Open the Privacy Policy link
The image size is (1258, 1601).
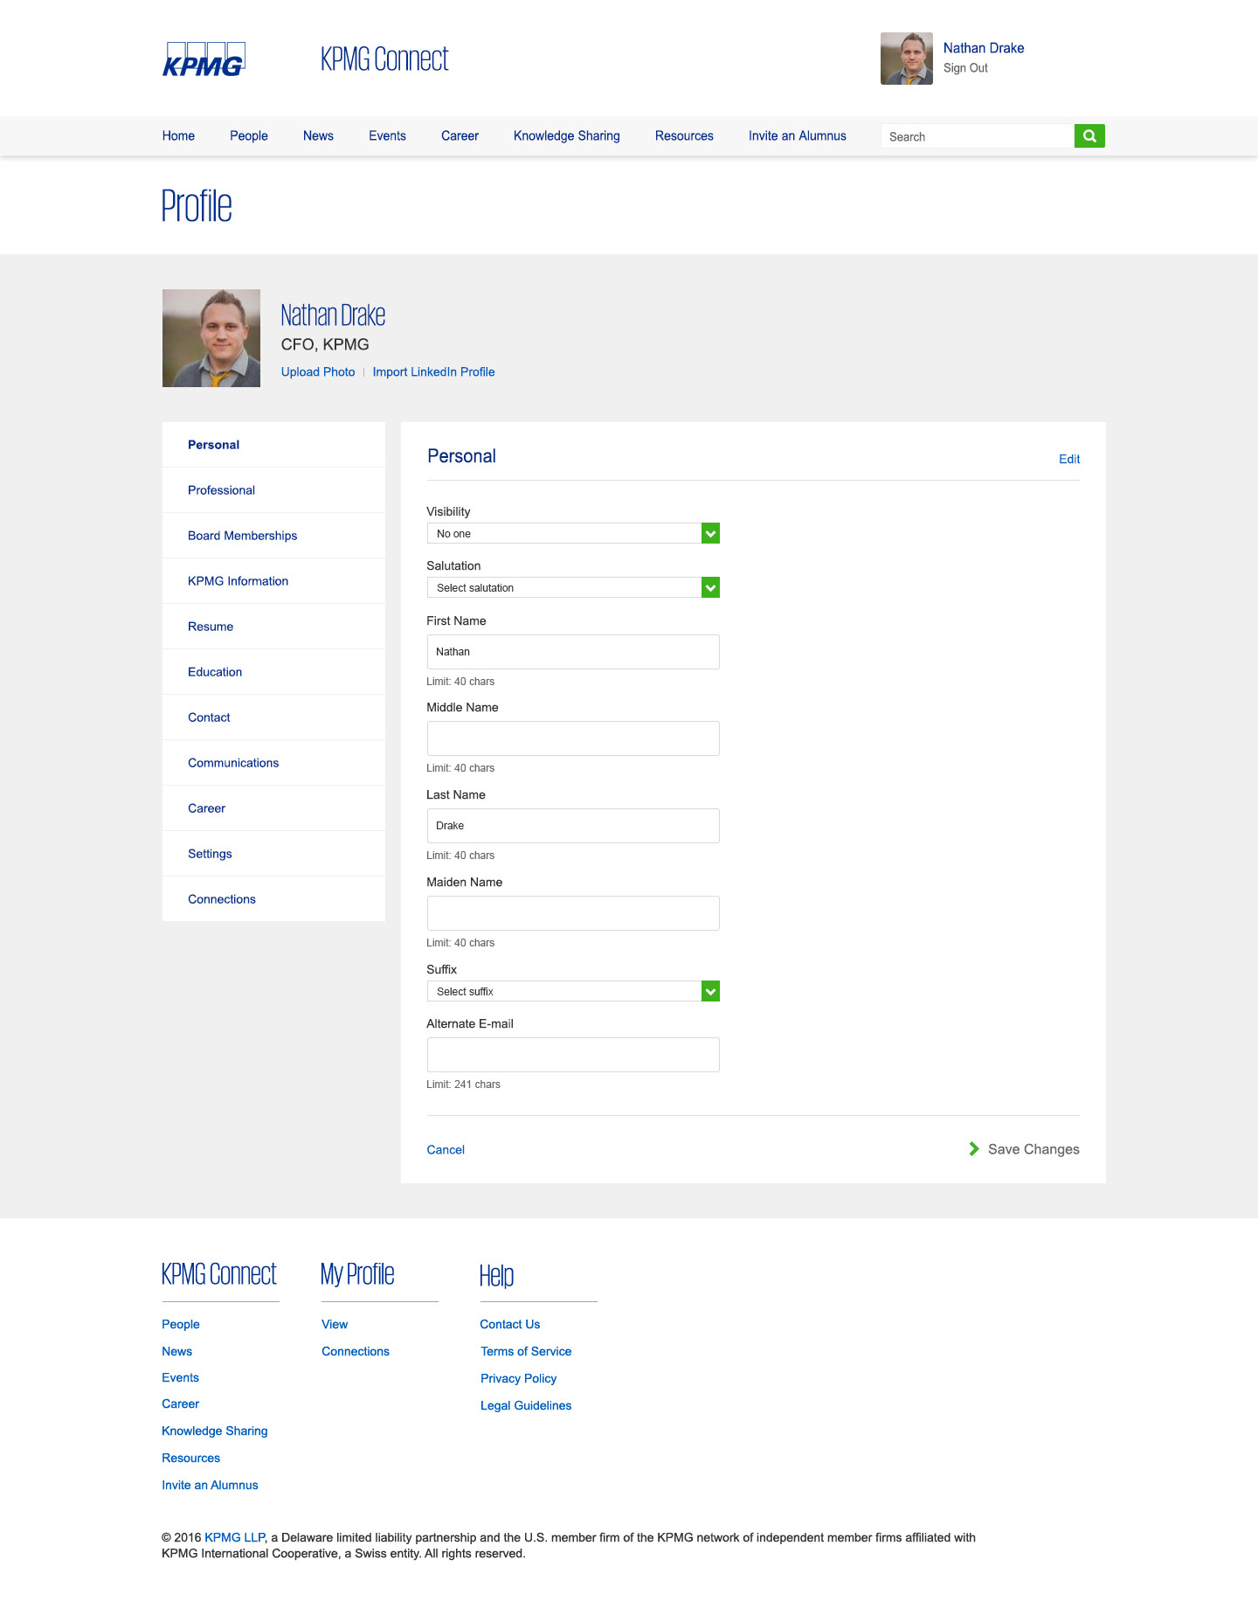518,1378
